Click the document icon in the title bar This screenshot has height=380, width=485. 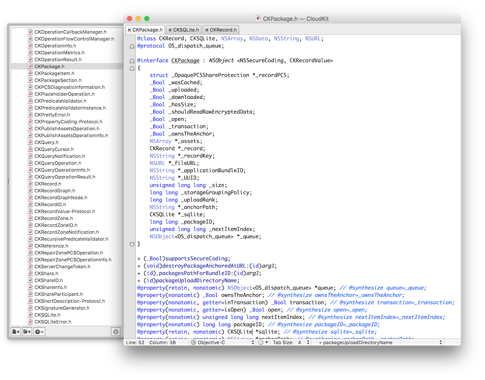(258, 19)
